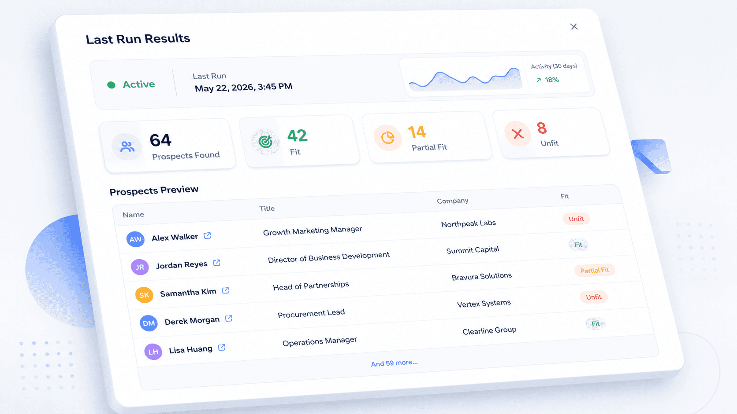Click the people icon on Prospects Found card
The width and height of the screenshot is (737, 414).
[127, 147]
